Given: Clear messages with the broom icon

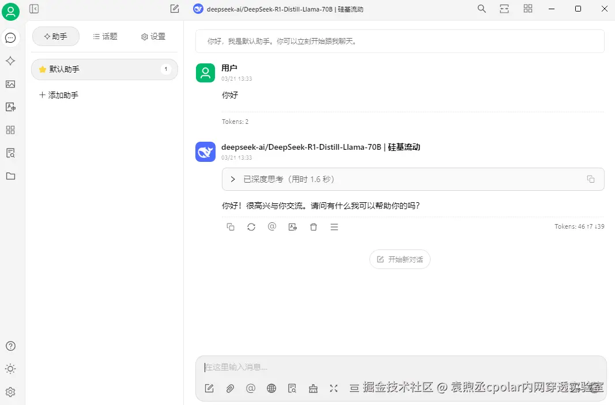Looking at the screenshot, I should 313,388.
